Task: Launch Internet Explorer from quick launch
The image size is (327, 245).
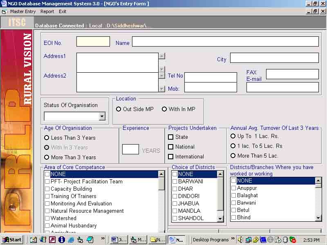Action: (x=71, y=240)
